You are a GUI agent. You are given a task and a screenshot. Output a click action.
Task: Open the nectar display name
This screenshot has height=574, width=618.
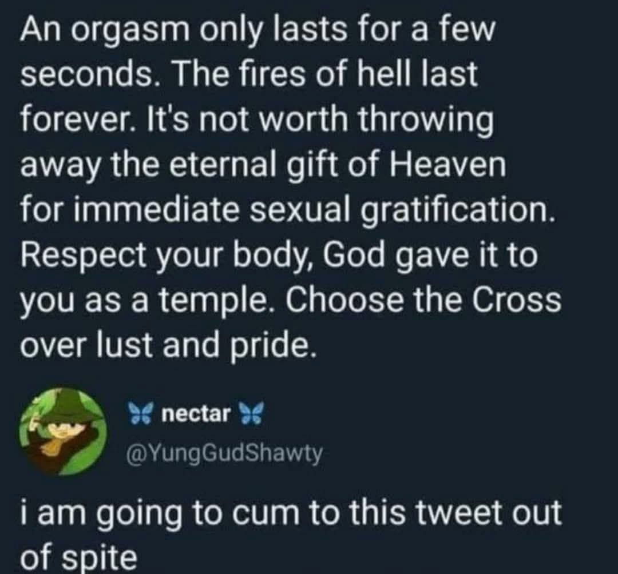196,414
